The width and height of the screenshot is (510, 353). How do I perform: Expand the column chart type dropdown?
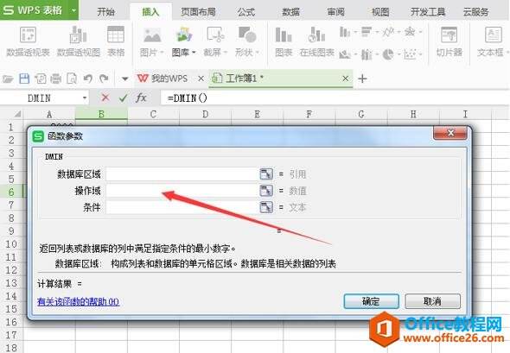coord(355,32)
